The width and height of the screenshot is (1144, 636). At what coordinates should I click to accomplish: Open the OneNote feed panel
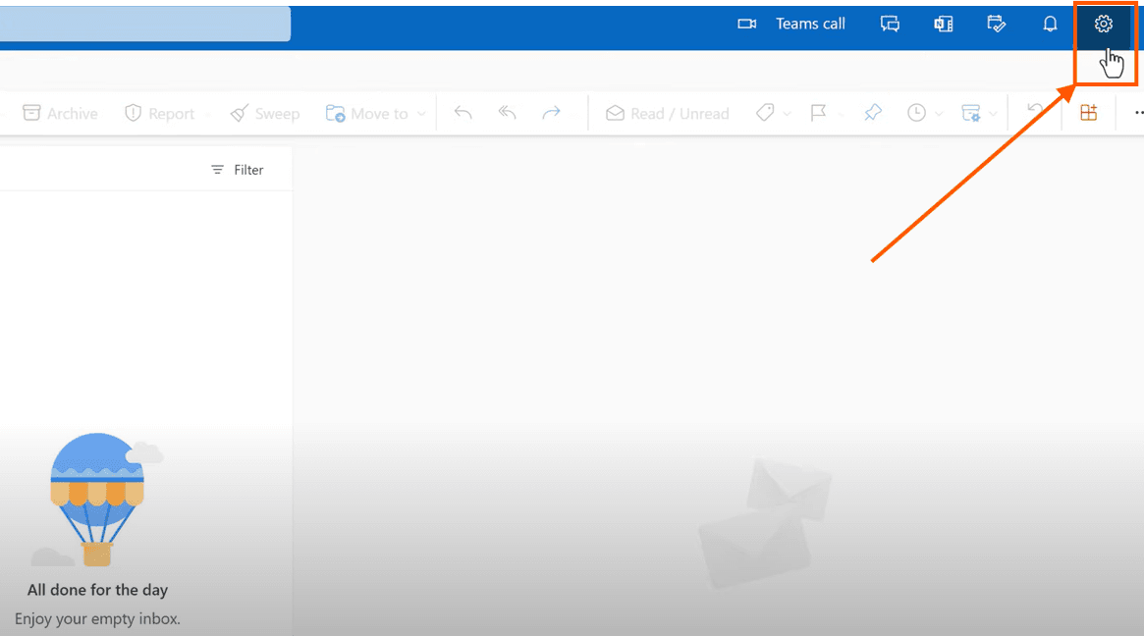943,23
